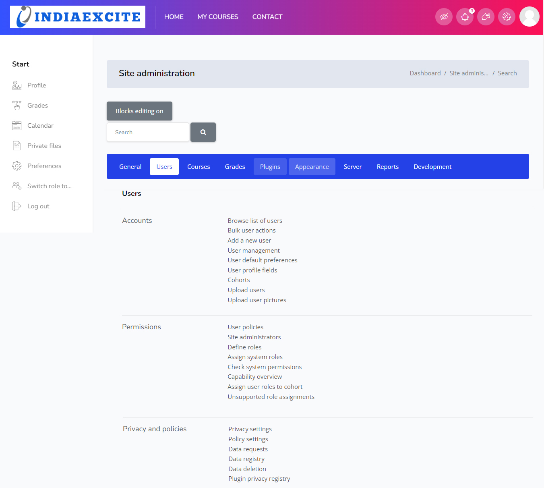544x488 pixels.
Task: Click the notifications bell icon
Action: [x=465, y=17]
